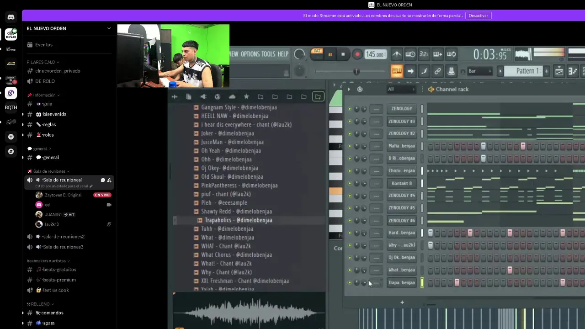The width and height of the screenshot is (585, 329).
Task: Expand EL NUEVO ORDEN server dropdown
Action: (109, 28)
